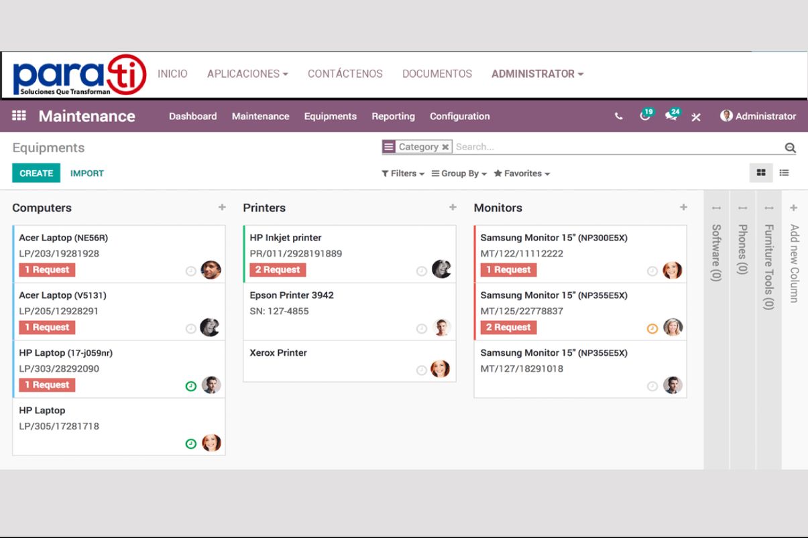The height and width of the screenshot is (538, 808).
Task: Click the IMPORT button
Action: [x=87, y=174]
